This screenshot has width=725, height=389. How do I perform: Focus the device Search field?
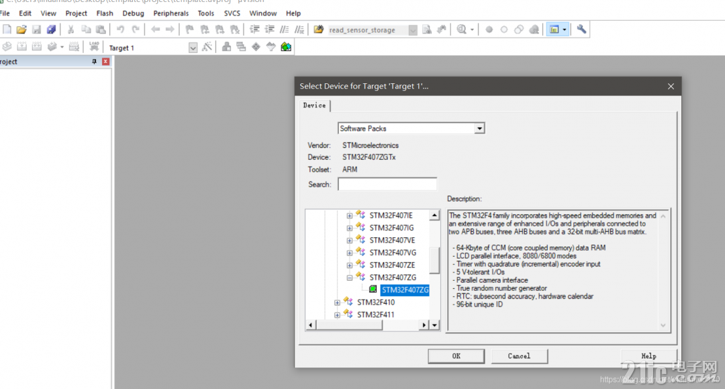pos(387,184)
